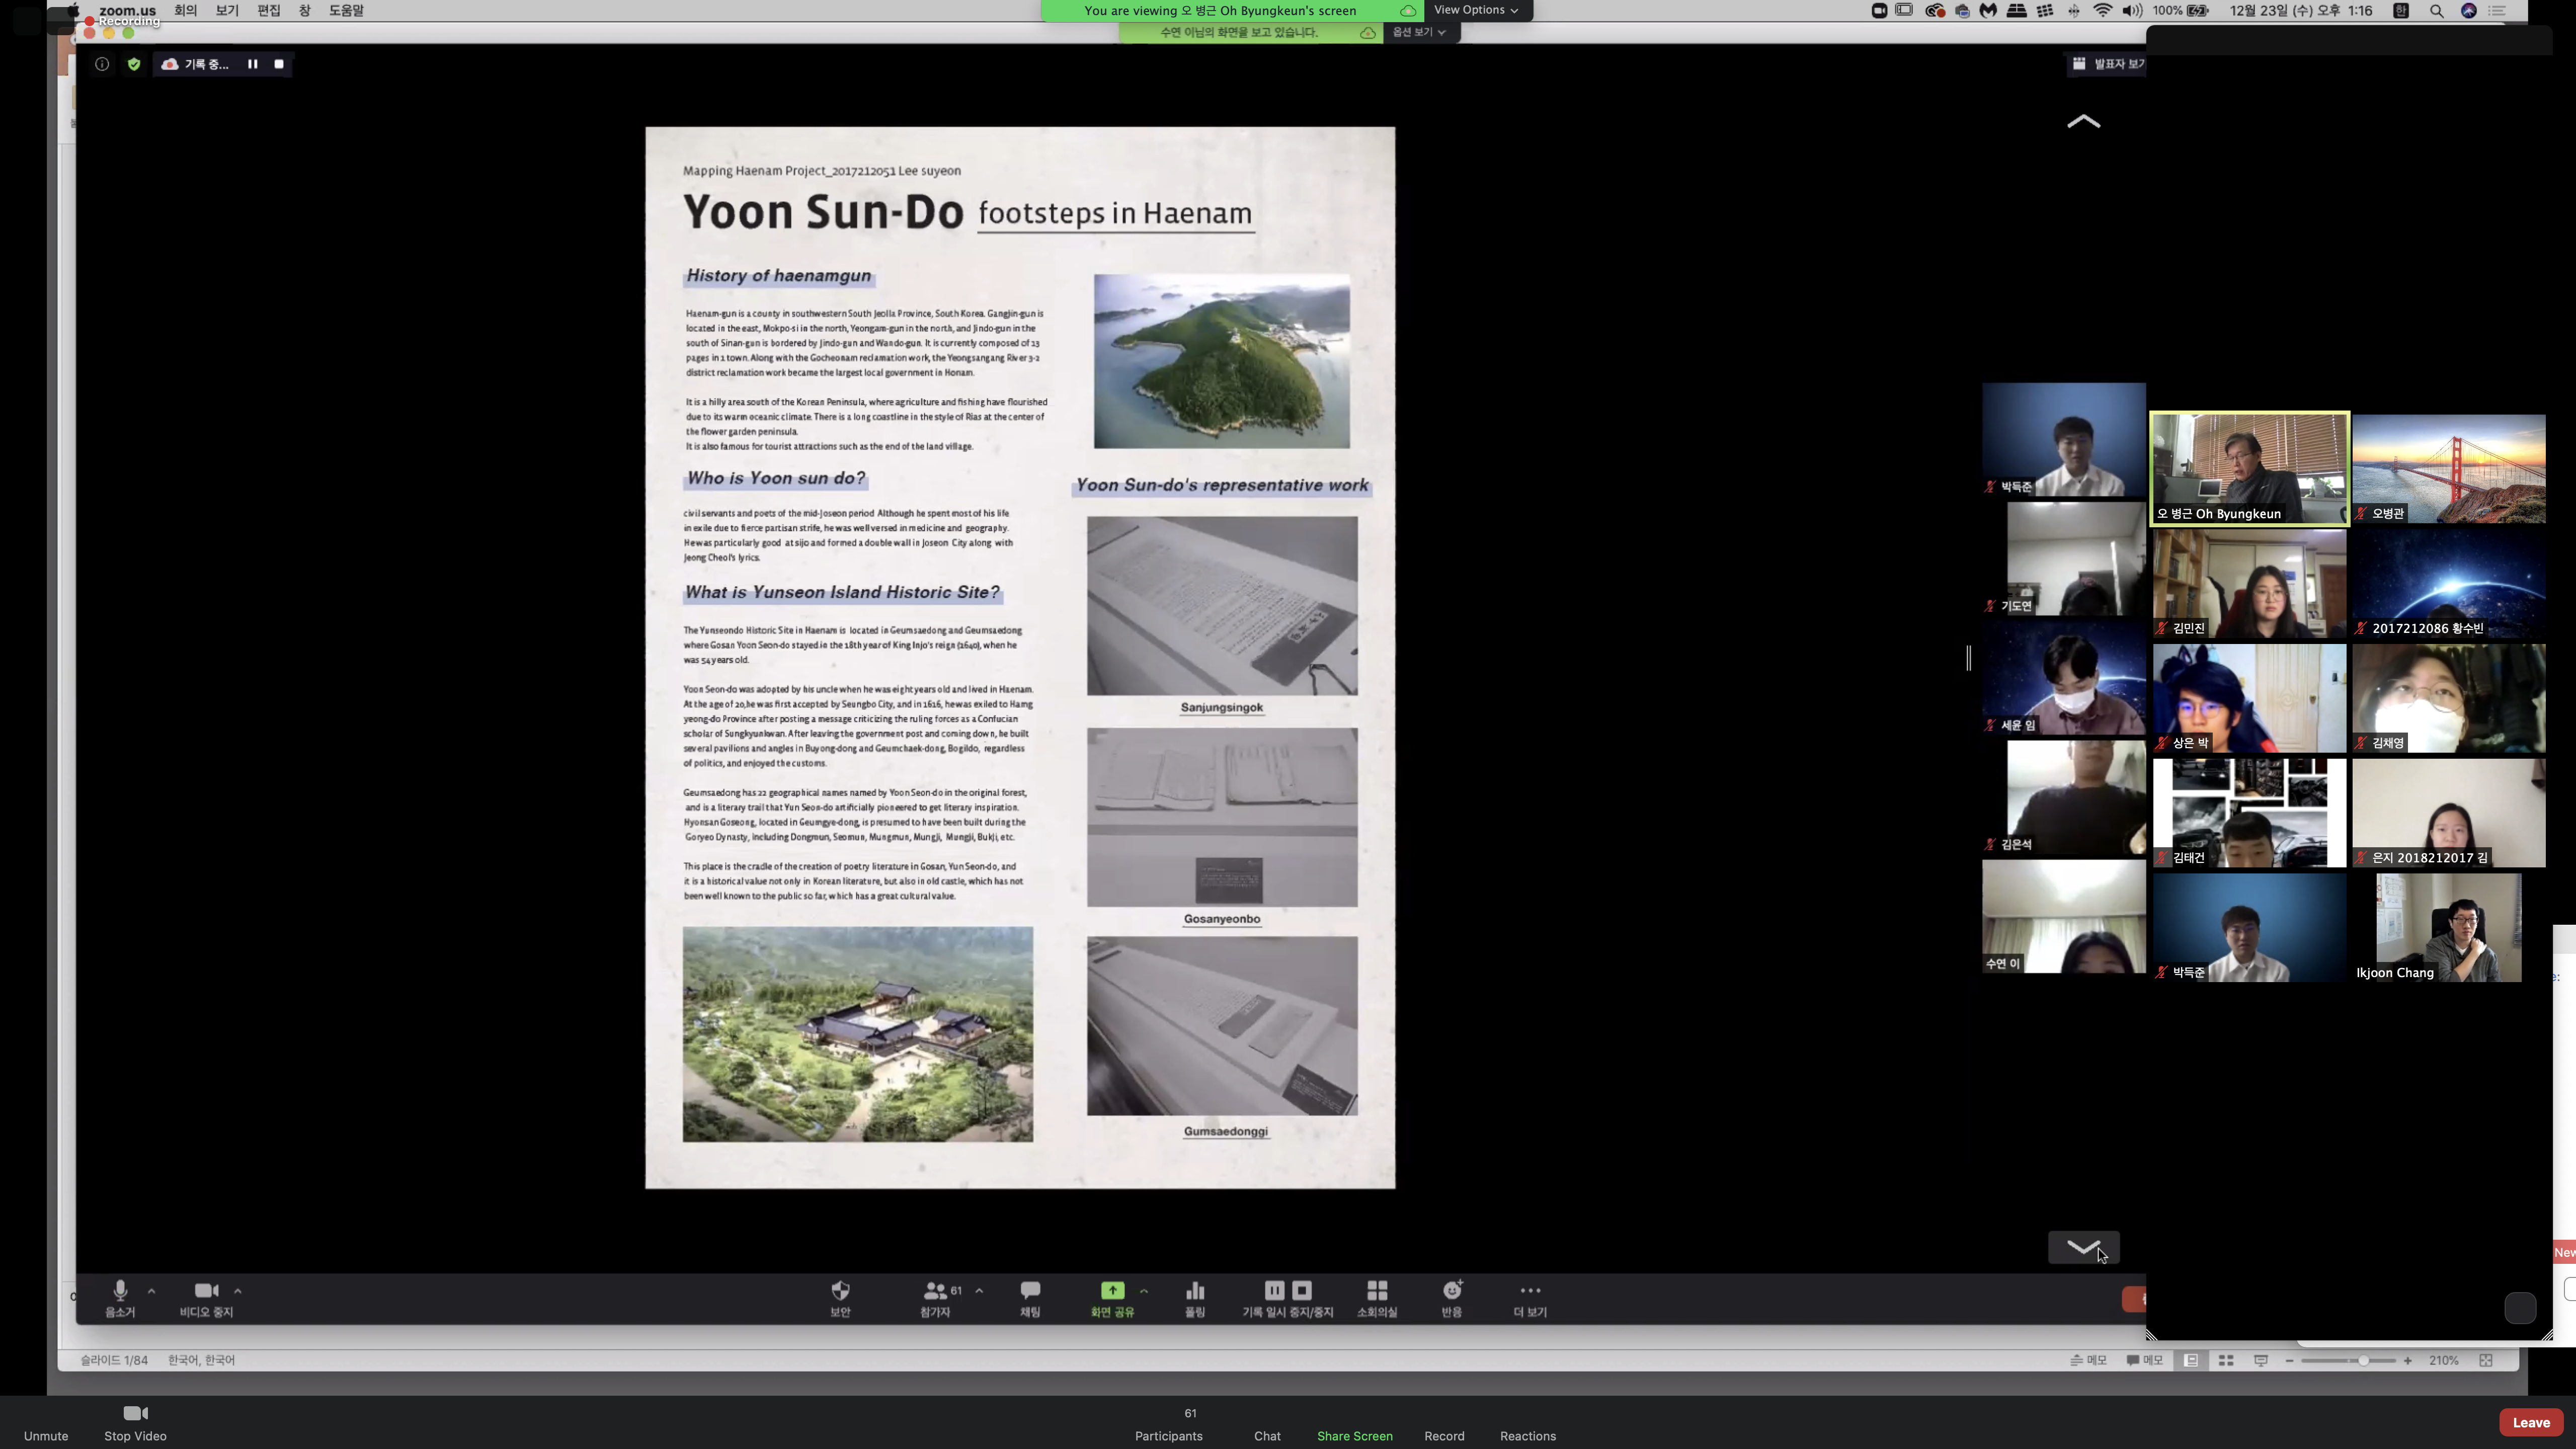This screenshot has width=2576, height=1449.
Task: Select 오 병근 Oh Byungkeun video tile
Action: [x=2250, y=468]
